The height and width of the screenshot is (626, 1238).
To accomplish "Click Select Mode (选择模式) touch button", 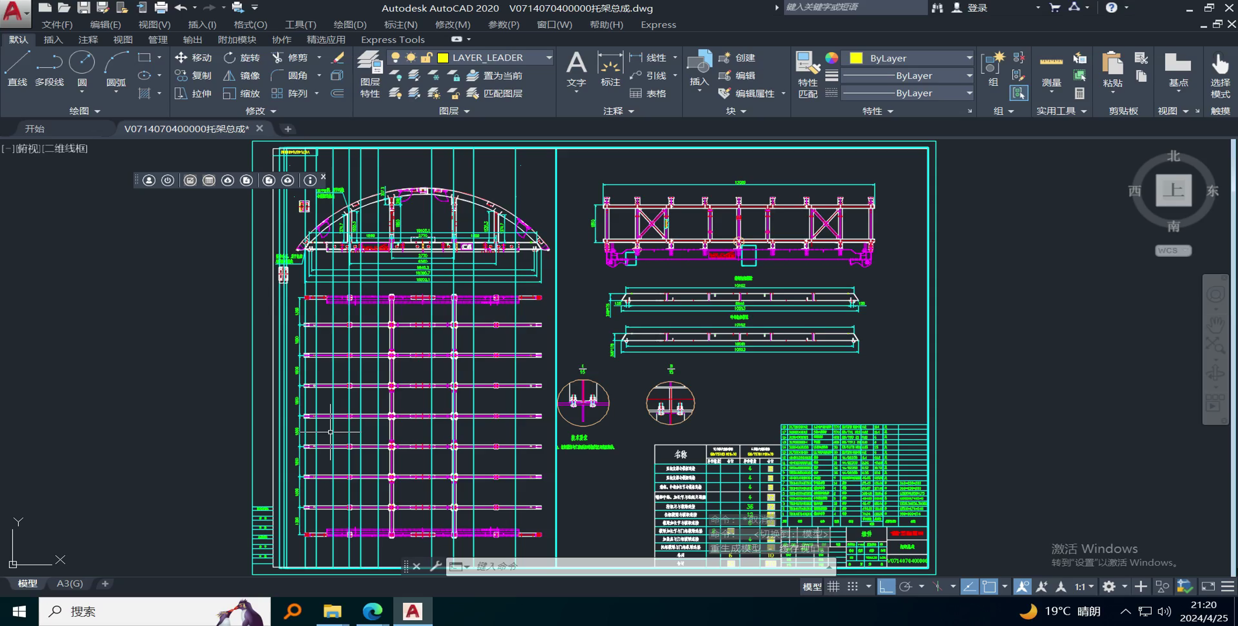I will point(1220,75).
